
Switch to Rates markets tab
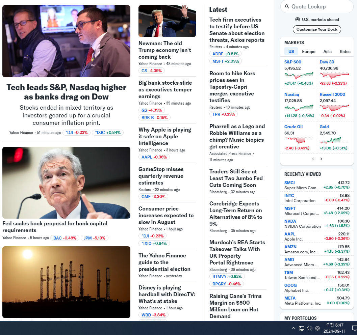345,52
